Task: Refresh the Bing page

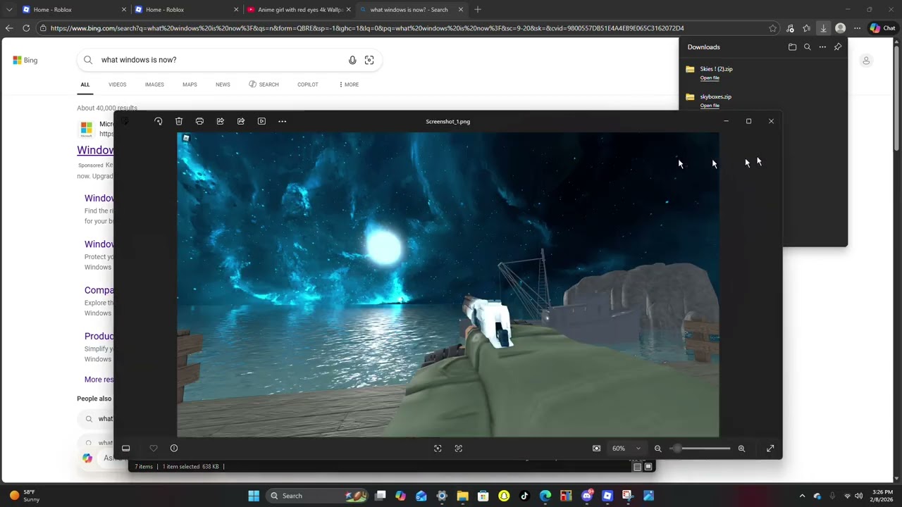Action: pos(26,28)
